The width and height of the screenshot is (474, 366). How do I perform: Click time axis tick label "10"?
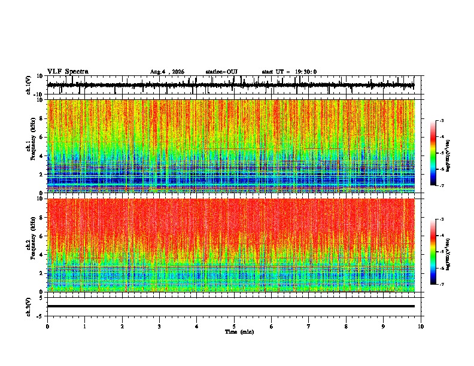(x=421, y=327)
